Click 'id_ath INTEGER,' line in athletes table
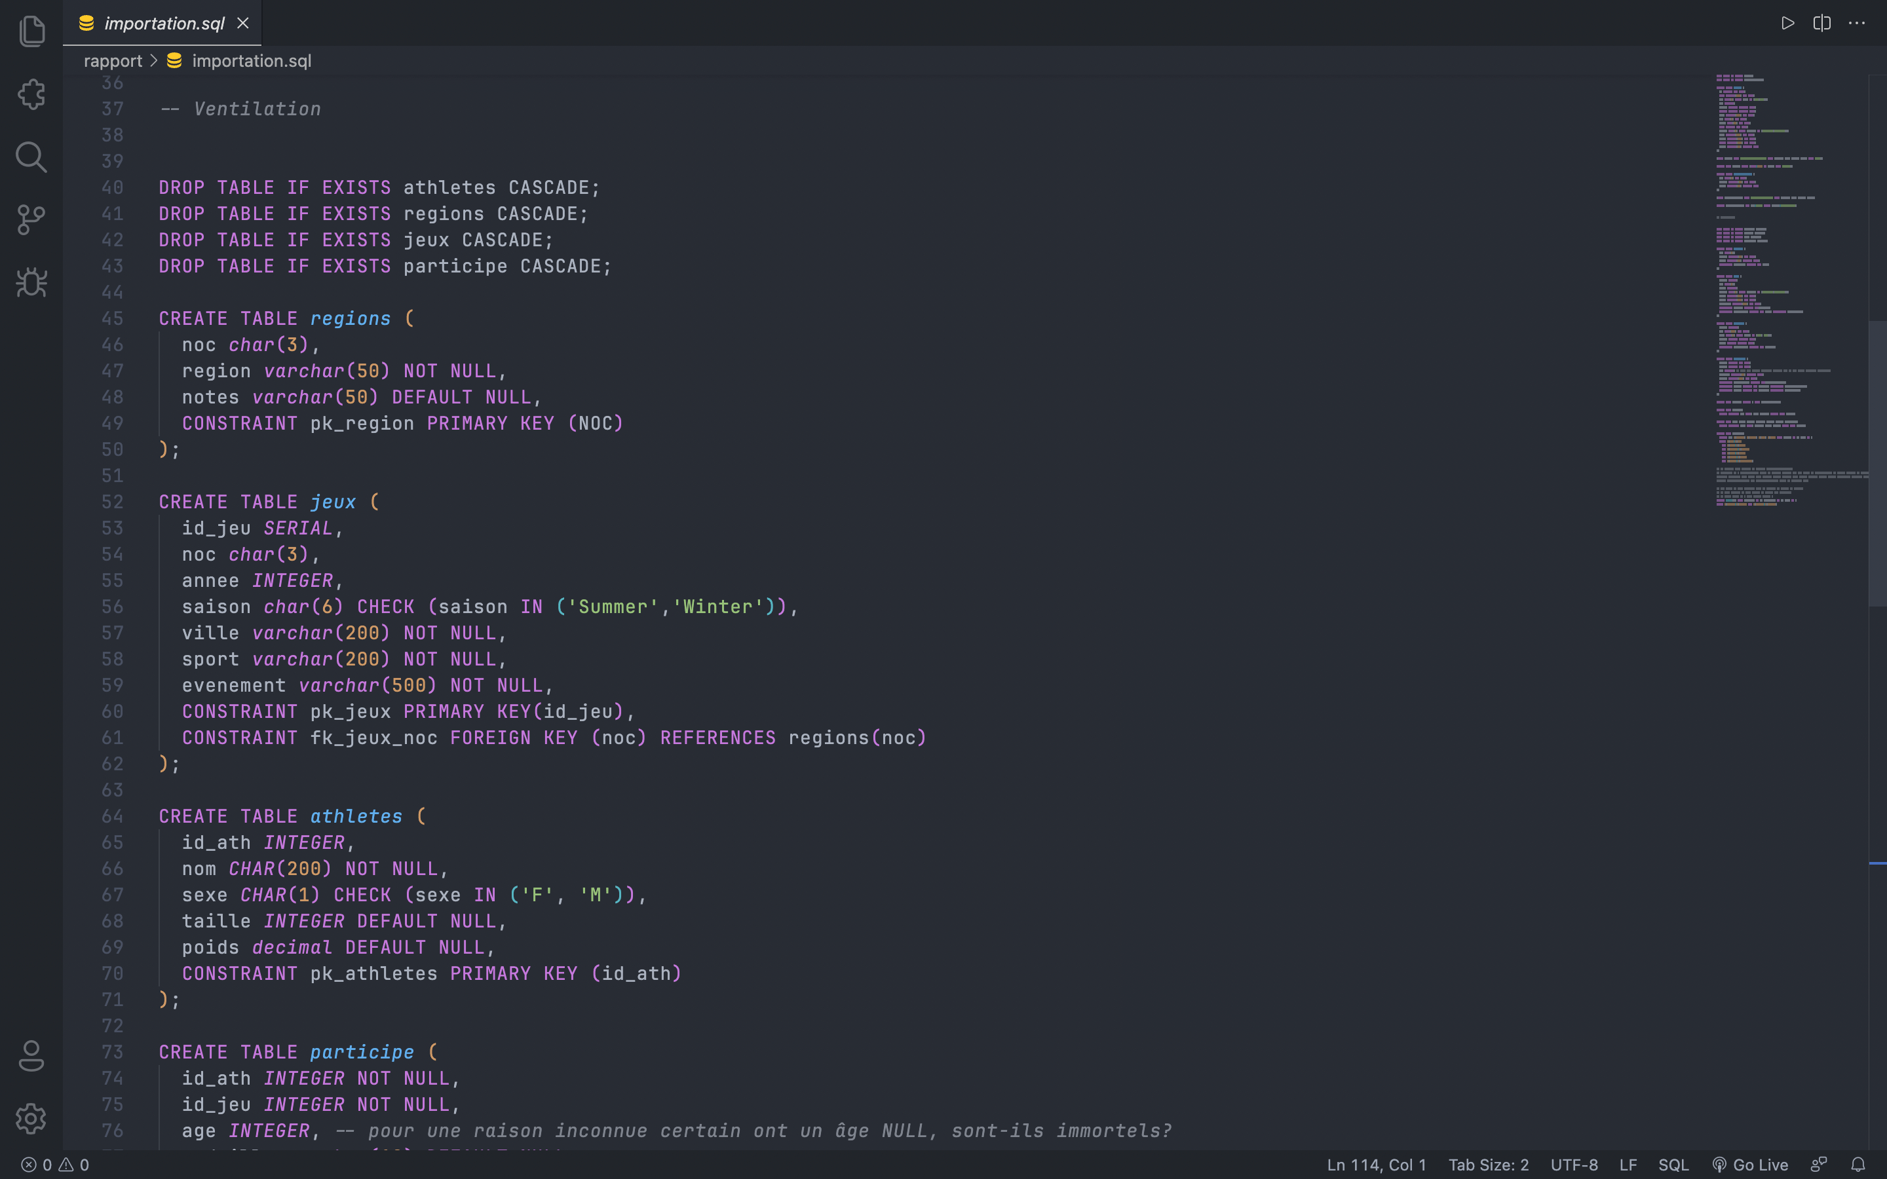 pyautogui.click(x=269, y=843)
